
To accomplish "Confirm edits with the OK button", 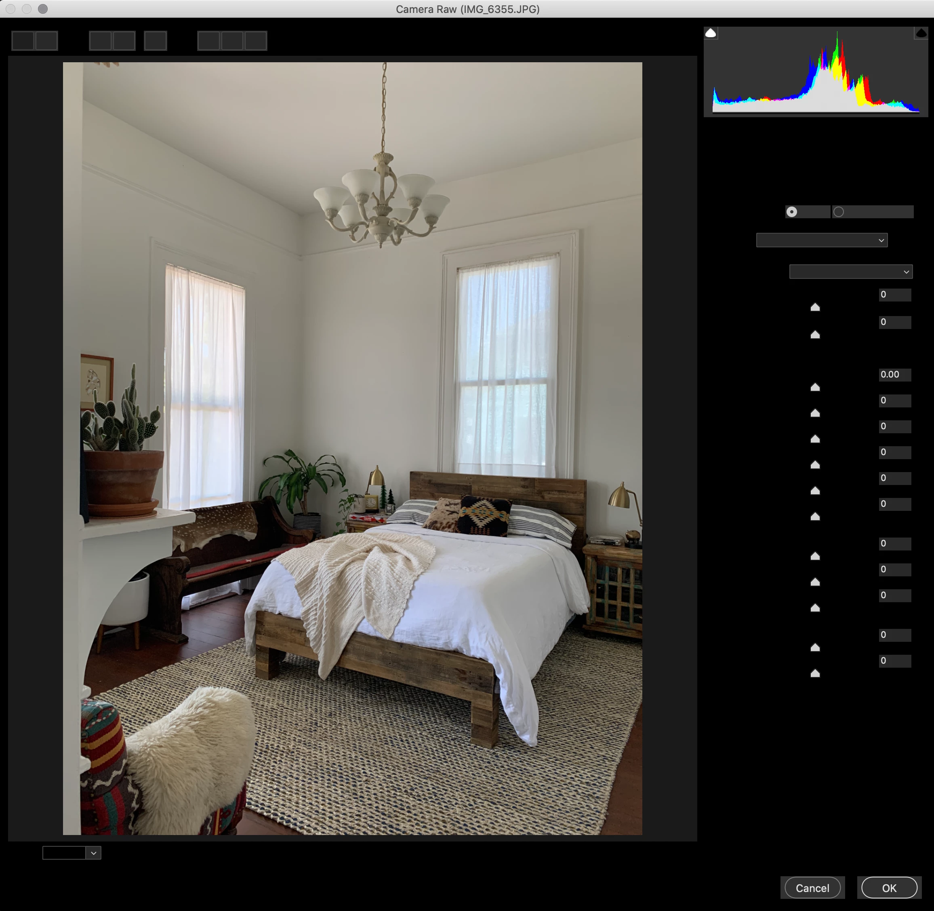I will [889, 888].
